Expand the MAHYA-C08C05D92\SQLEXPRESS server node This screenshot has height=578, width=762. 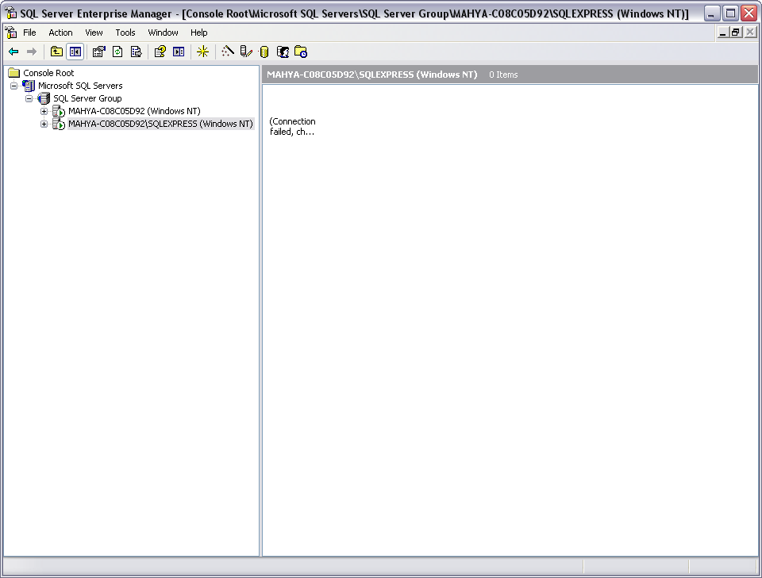pyautogui.click(x=44, y=124)
